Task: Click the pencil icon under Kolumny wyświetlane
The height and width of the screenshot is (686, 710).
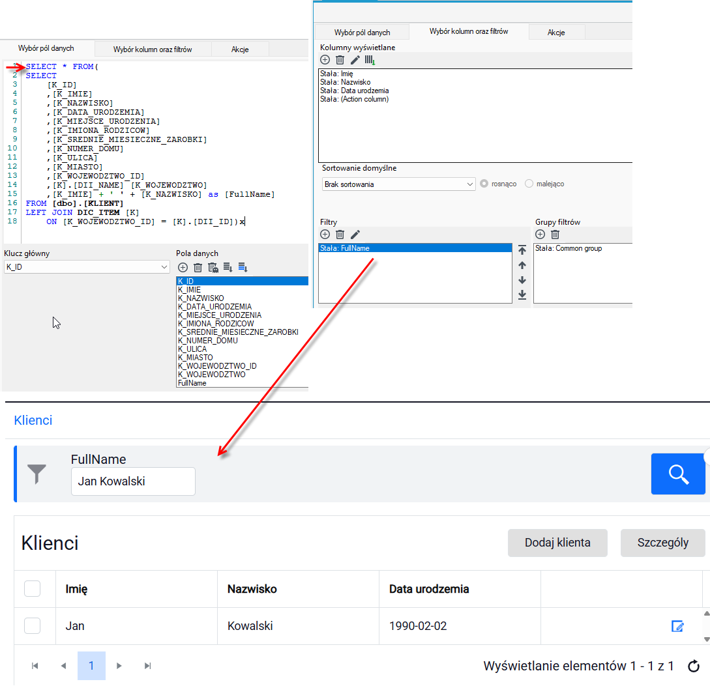Action: pos(355,60)
